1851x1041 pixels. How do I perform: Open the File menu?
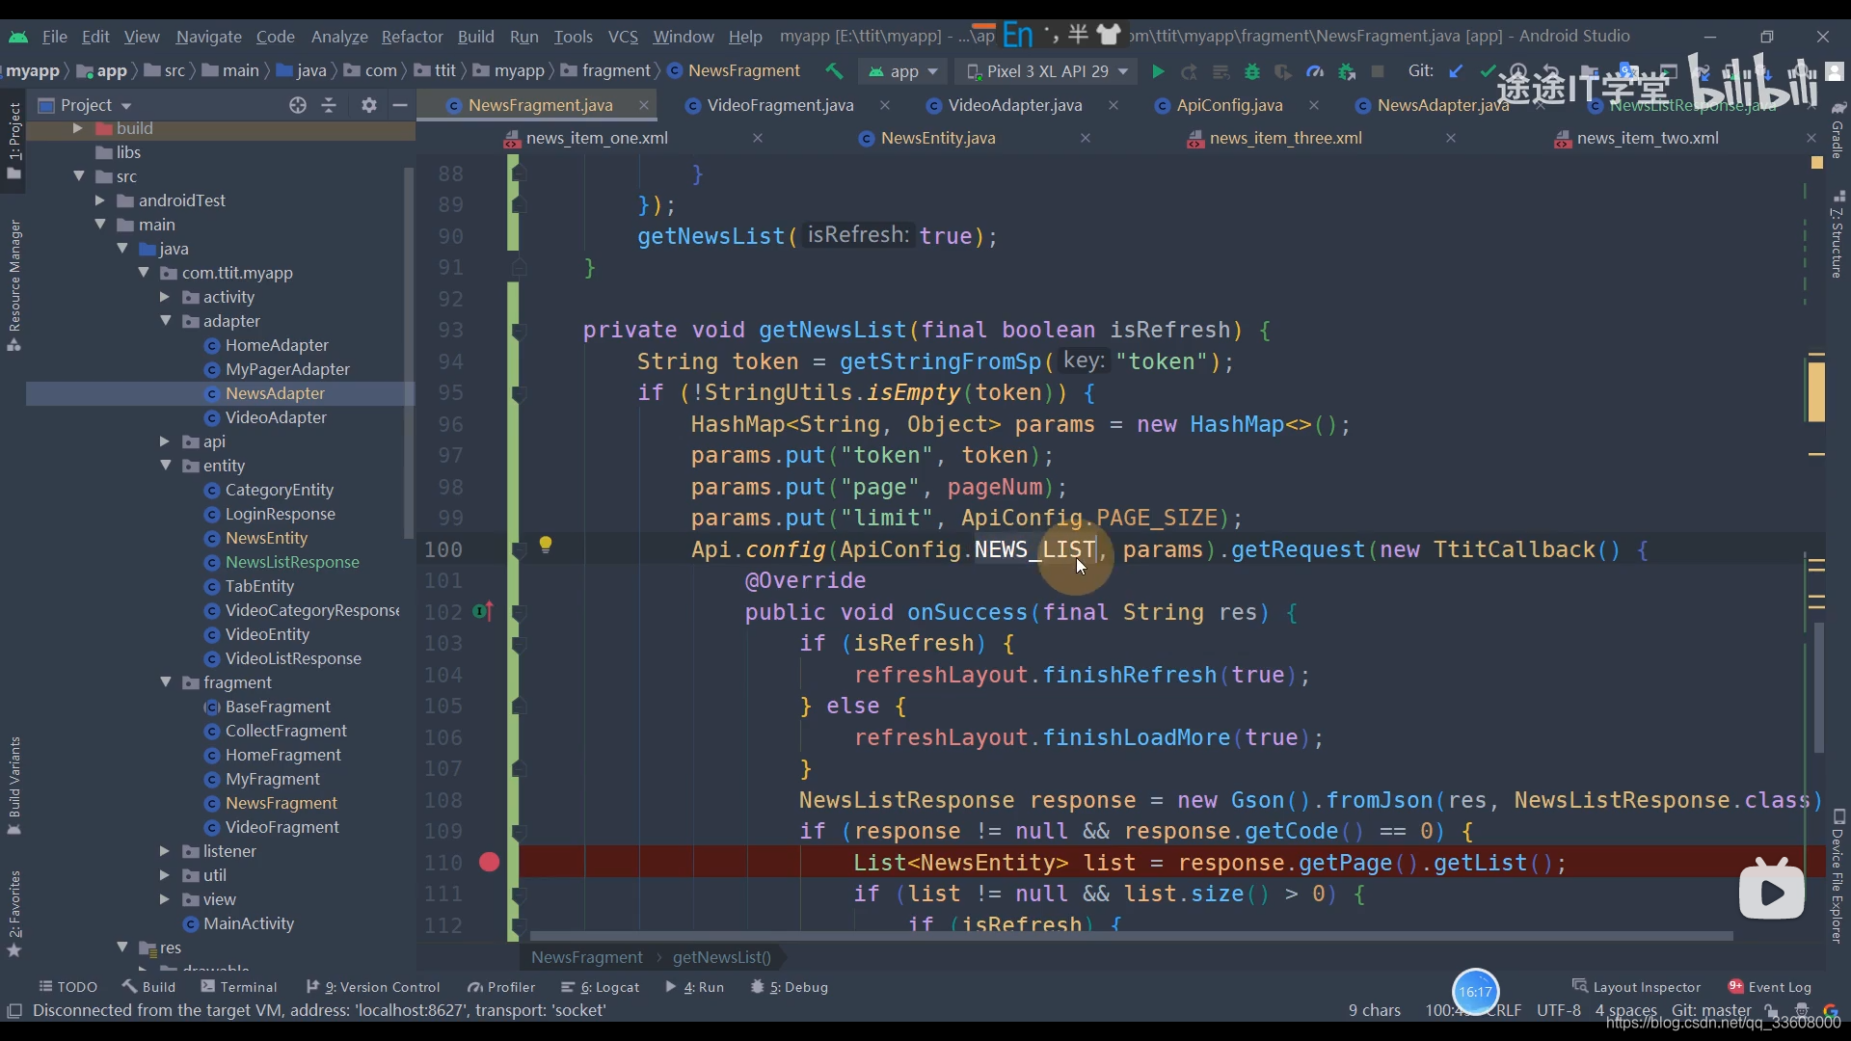pos(54,37)
